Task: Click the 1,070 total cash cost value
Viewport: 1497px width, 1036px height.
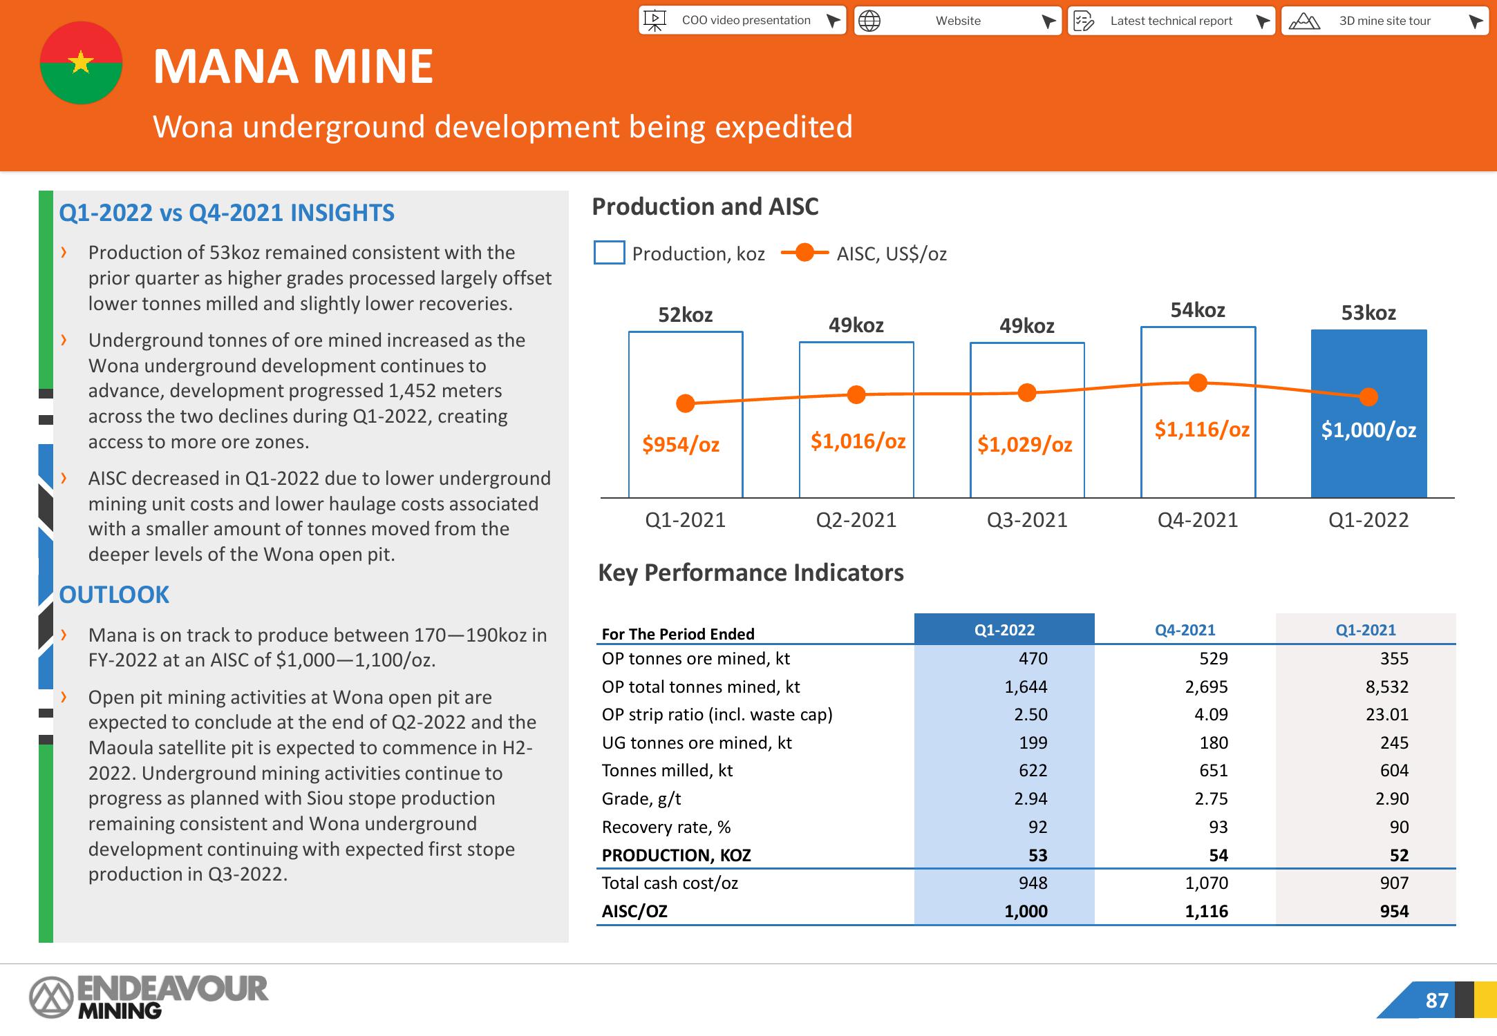Action: (x=1207, y=883)
